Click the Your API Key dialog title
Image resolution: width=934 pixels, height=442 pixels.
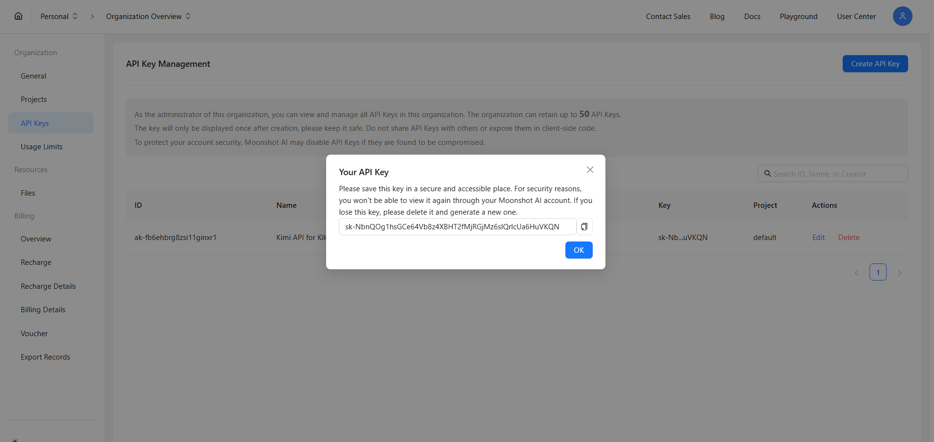click(364, 172)
